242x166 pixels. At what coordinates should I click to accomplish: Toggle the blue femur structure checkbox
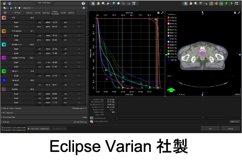[x=4, y=80]
